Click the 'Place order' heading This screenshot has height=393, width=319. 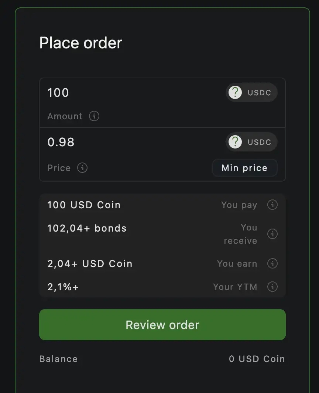coord(80,43)
